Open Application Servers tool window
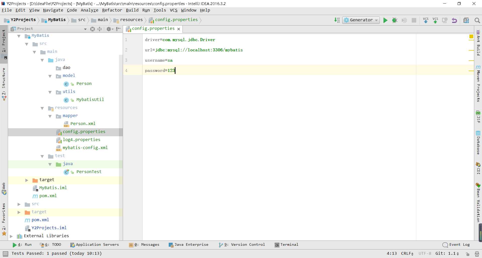Screen dimensions: 482x258 click(x=94, y=245)
